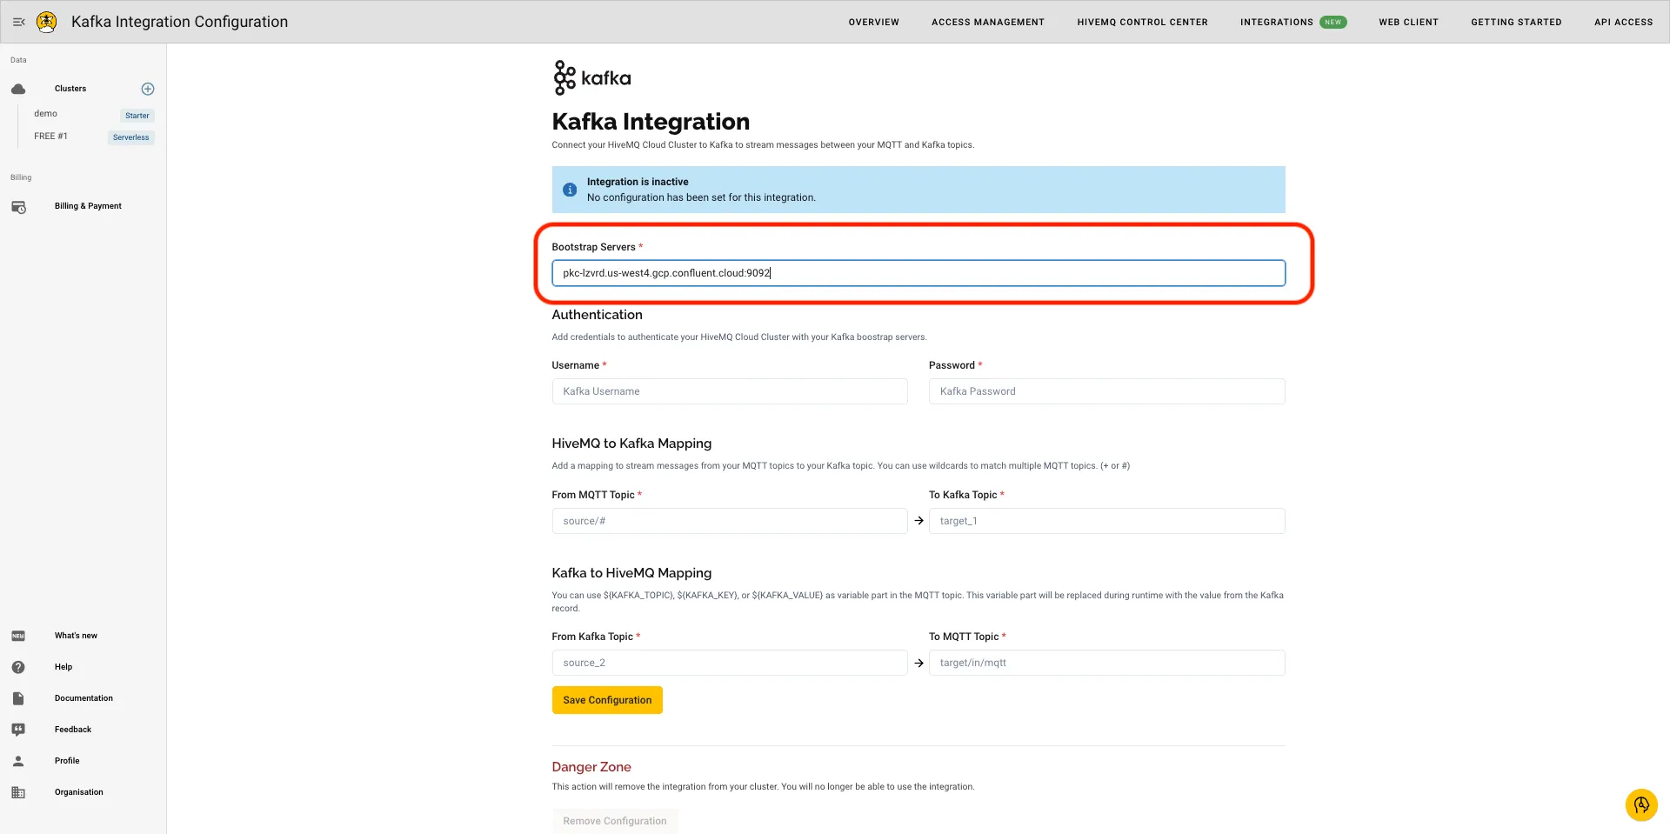Click the From MQTT Topic field

point(730,521)
